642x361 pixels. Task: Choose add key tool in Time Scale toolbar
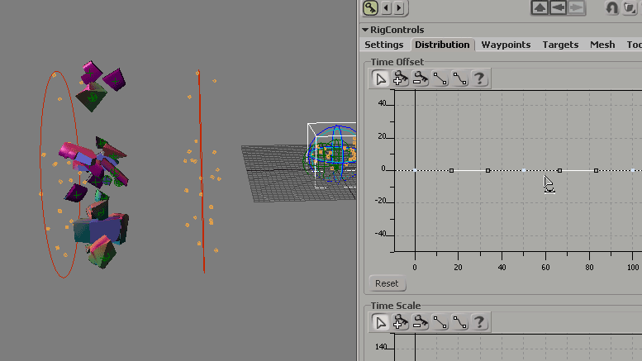click(x=401, y=322)
